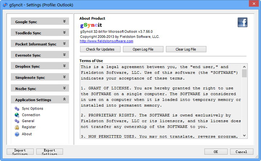Open the Facebook icon link
261x161 pixels.
(x=243, y=22)
